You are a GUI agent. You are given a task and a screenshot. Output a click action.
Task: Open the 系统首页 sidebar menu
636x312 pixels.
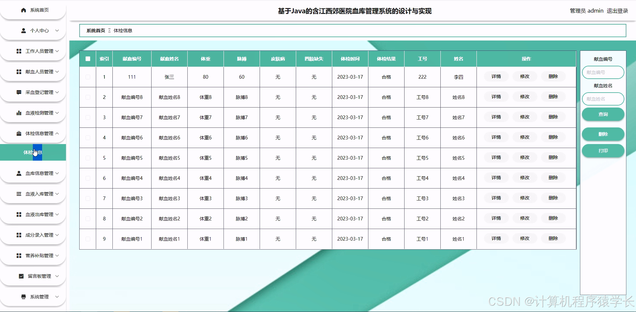click(33, 10)
